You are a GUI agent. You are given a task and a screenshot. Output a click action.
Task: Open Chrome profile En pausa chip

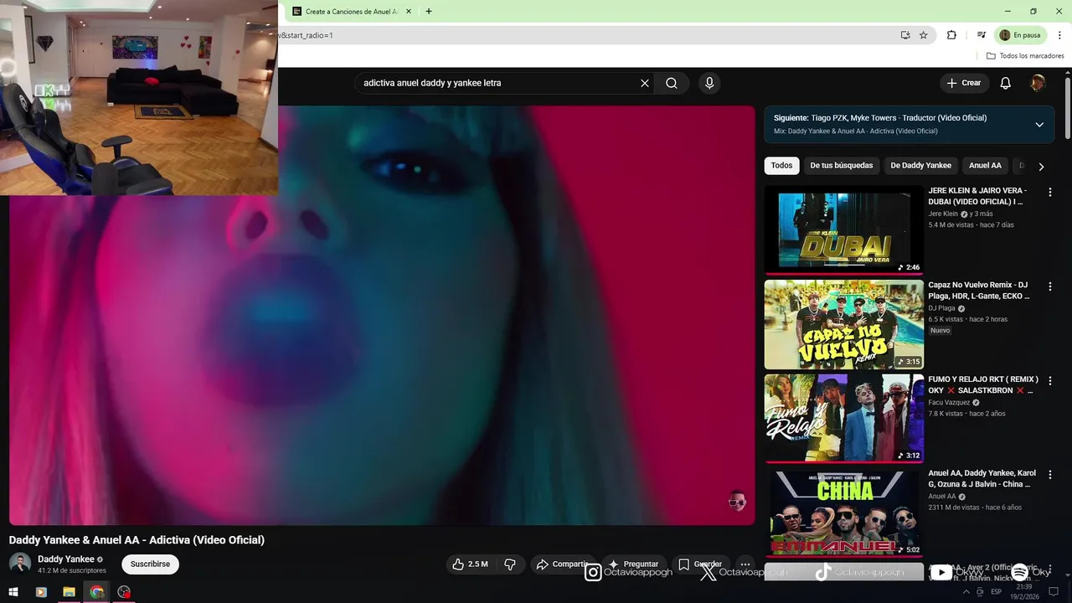[1020, 35]
